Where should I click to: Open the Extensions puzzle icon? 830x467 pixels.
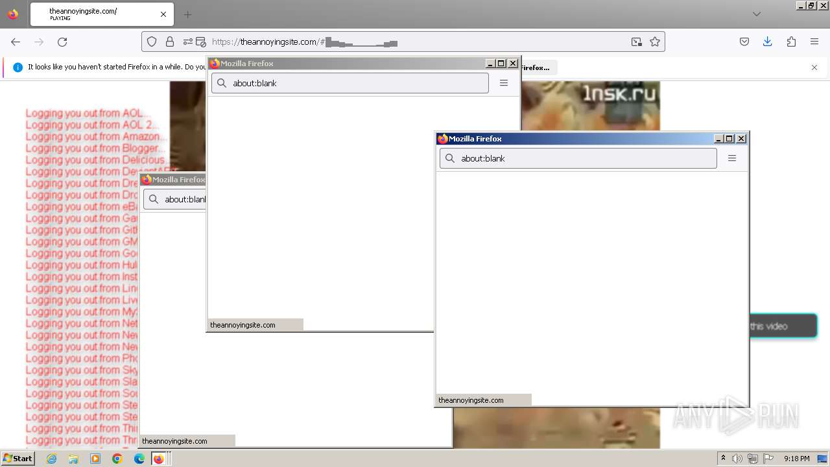click(791, 42)
